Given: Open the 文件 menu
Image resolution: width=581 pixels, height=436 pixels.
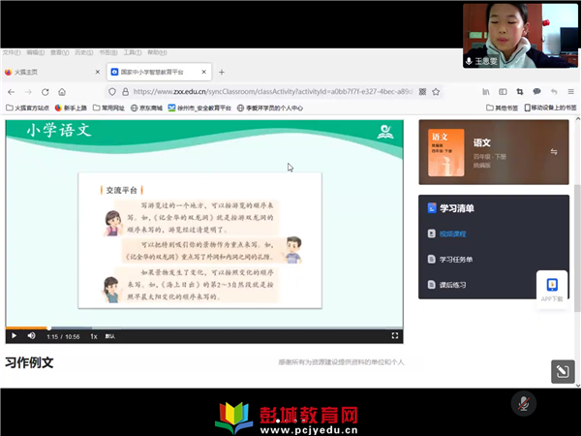Looking at the screenshot, I should point(12,52).
